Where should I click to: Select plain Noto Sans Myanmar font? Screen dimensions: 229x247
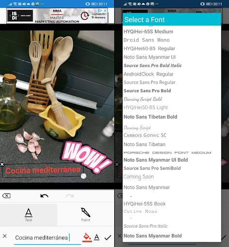coord(147,187)
